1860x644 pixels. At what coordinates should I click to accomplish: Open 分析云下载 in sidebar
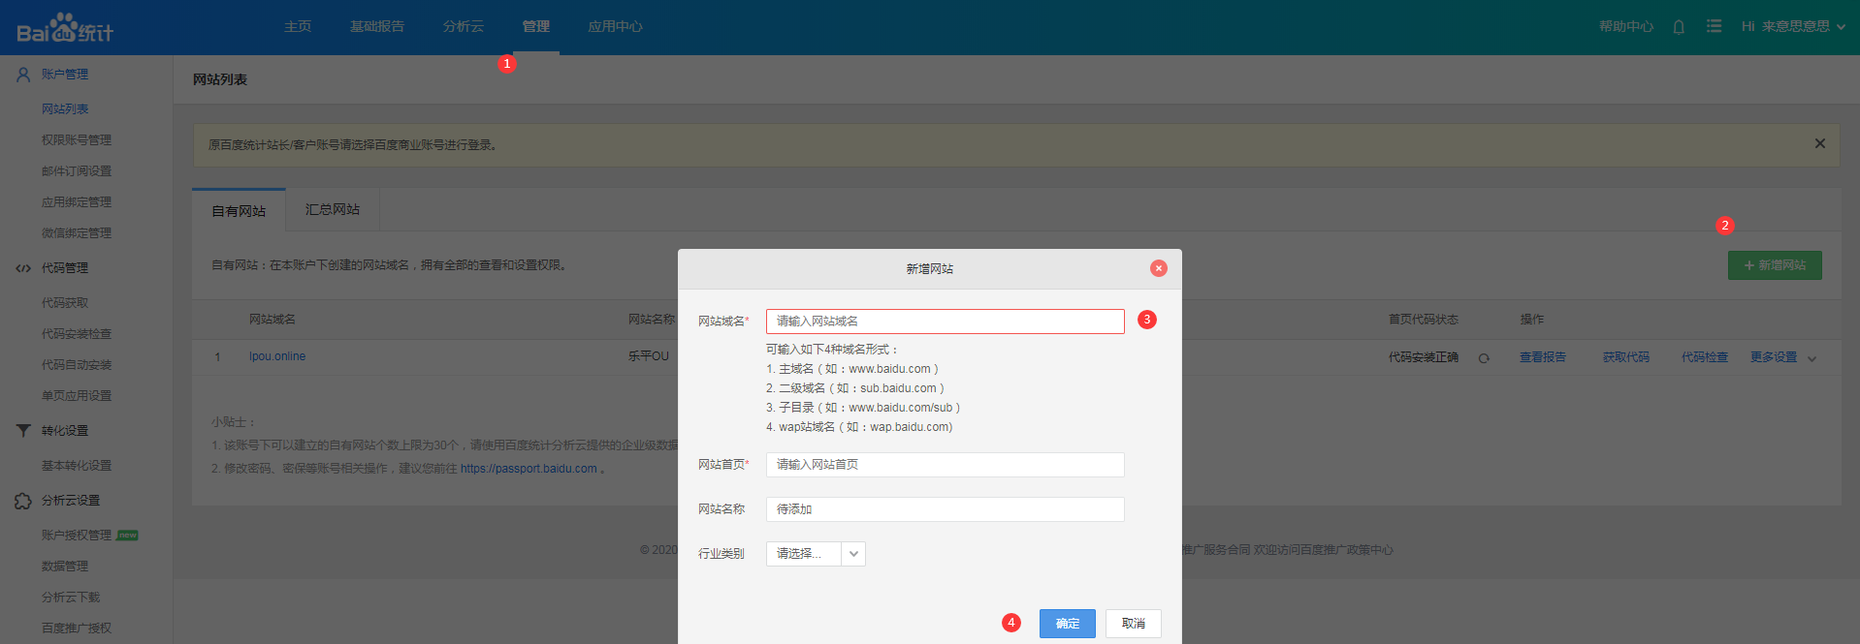click(x=71, y=598)
